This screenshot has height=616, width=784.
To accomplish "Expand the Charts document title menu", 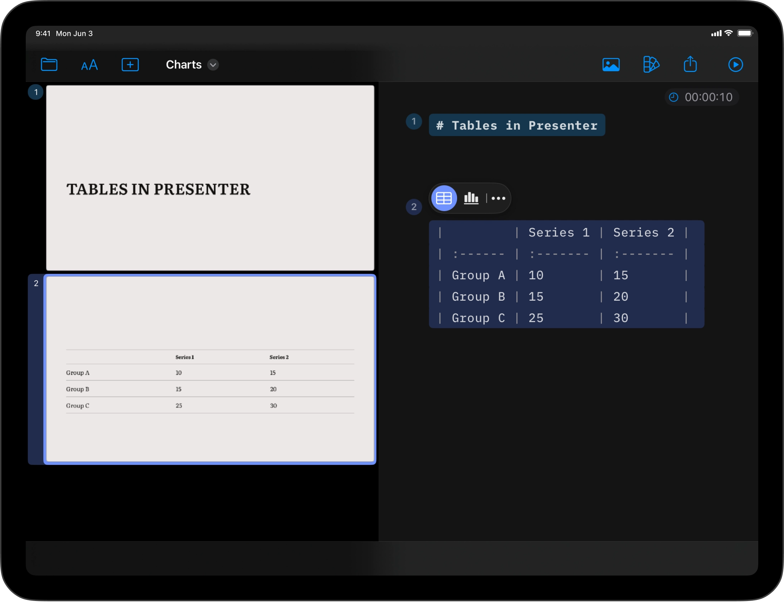I will (212, 65).
